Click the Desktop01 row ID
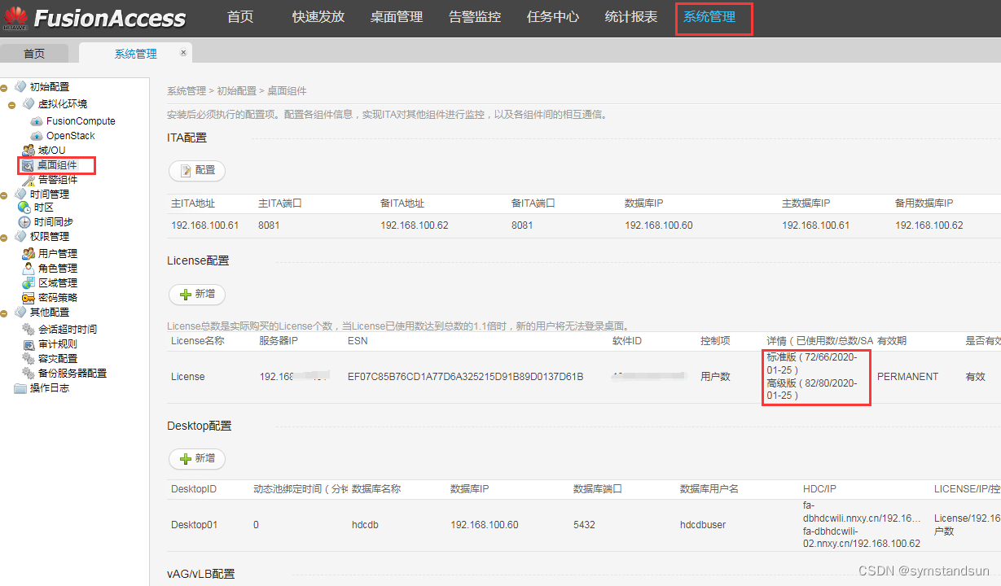This screenshot has width=1001, height=586. click(194, 525)
